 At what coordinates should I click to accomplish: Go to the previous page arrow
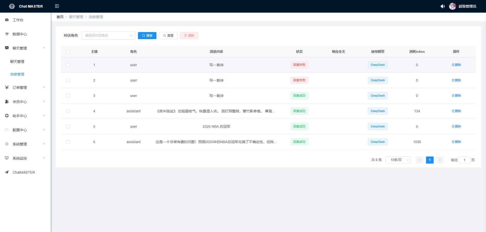(420, 160)
